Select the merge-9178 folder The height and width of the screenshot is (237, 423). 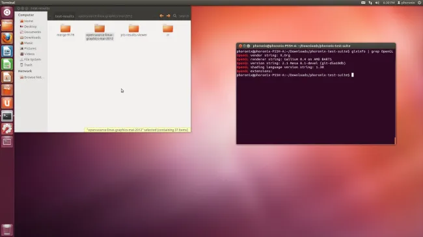(65, 30)
